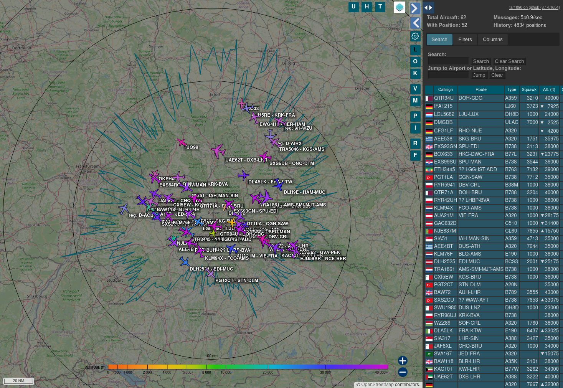Viewport: 563px width, 388px height.
Task: Select the DLH9E aircraft icon on map
Action: 278,185
